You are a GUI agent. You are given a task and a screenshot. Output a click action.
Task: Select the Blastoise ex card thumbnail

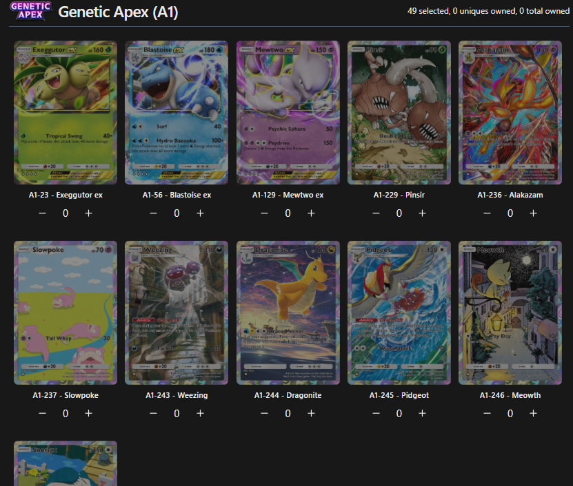click(177, 112)
